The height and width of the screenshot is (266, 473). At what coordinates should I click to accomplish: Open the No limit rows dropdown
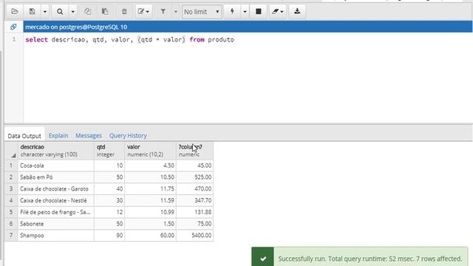point(202,12)
